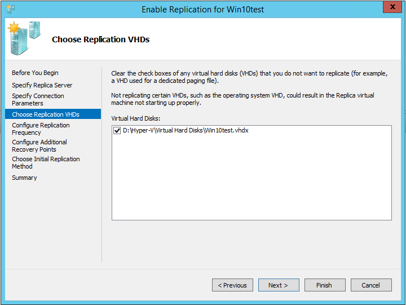Go to the Before You Begin step
The image size is (406, 305).
pos(35,73)
